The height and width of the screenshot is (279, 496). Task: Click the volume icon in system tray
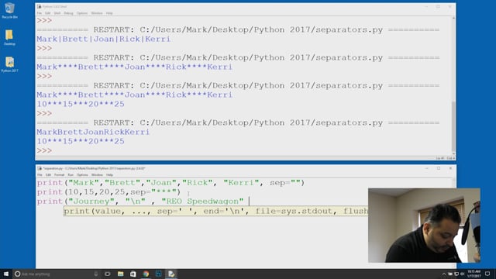[x=462, y=274]
